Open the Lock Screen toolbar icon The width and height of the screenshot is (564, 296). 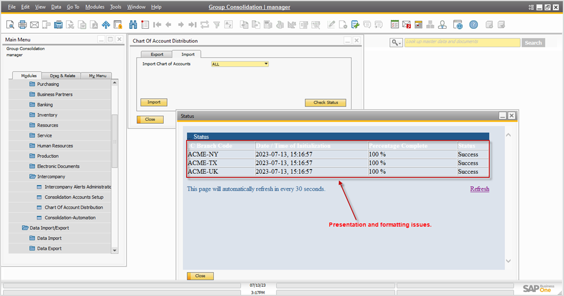[x=118, y=25]
